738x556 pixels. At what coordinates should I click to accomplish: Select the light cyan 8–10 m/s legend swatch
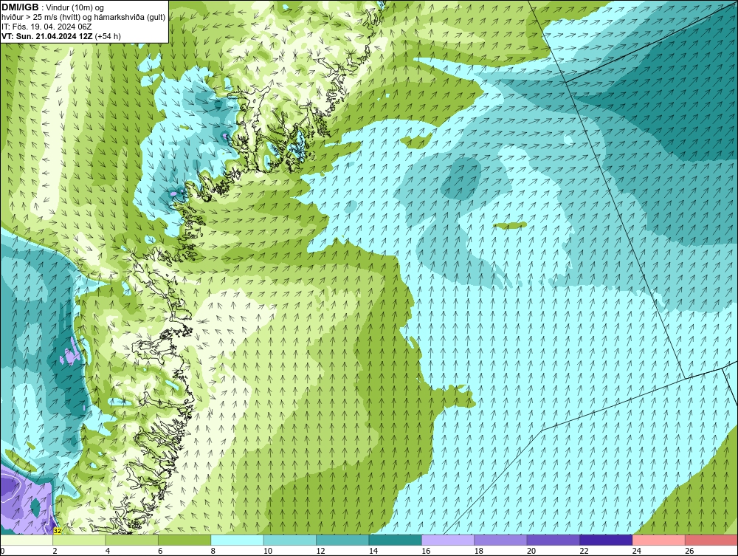(237, 540)
